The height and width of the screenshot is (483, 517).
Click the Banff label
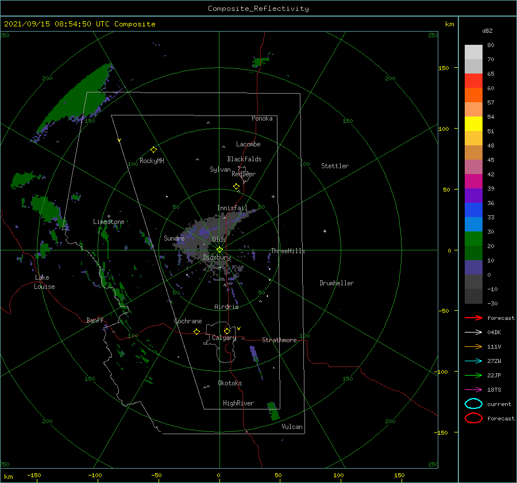pos(95,320)
